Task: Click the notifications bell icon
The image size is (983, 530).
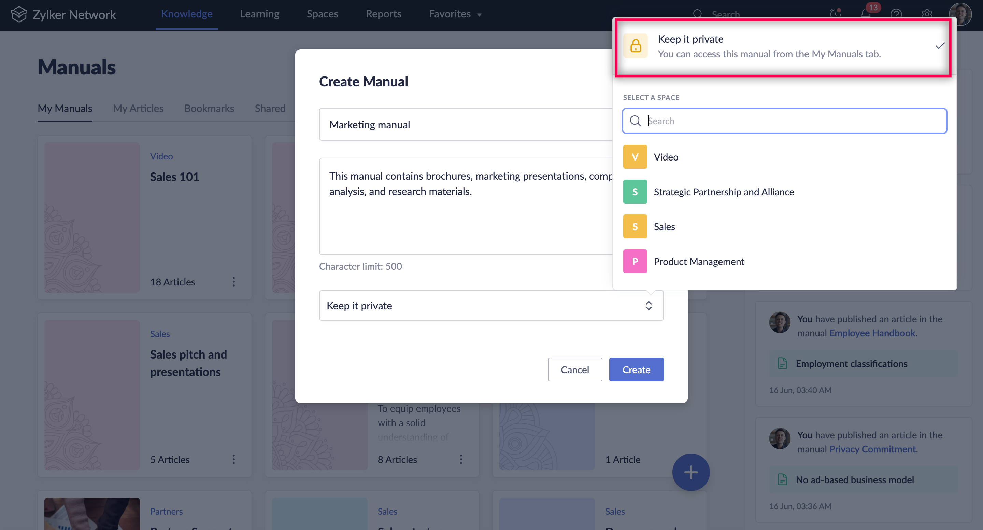Action: (x=866, y=14)
